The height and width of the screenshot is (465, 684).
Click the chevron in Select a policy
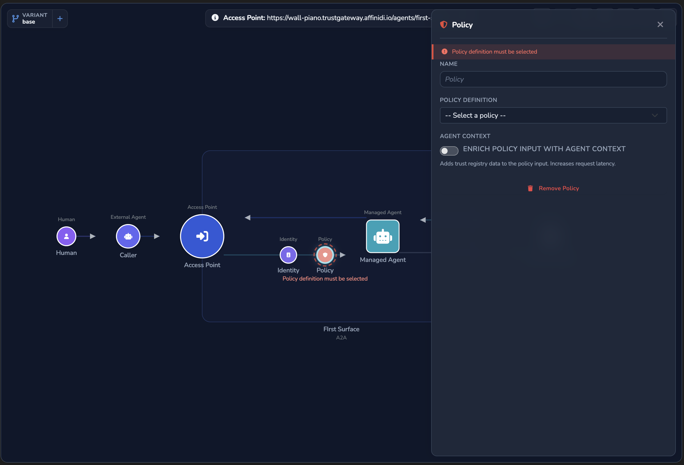point(655,115)
